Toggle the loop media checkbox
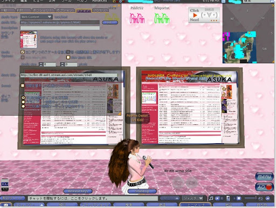The width and height of the screenshot is (276, 208). 68,52
